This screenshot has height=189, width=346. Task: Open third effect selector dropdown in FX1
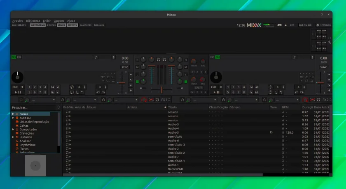coord(126,100)
